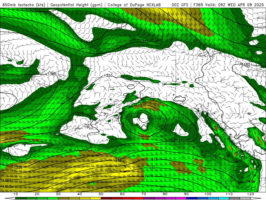Image resolution: width=266 pixels, height=200 pixels.
Task: Click the color scale value 60
Action: click(x=122, y=194)
